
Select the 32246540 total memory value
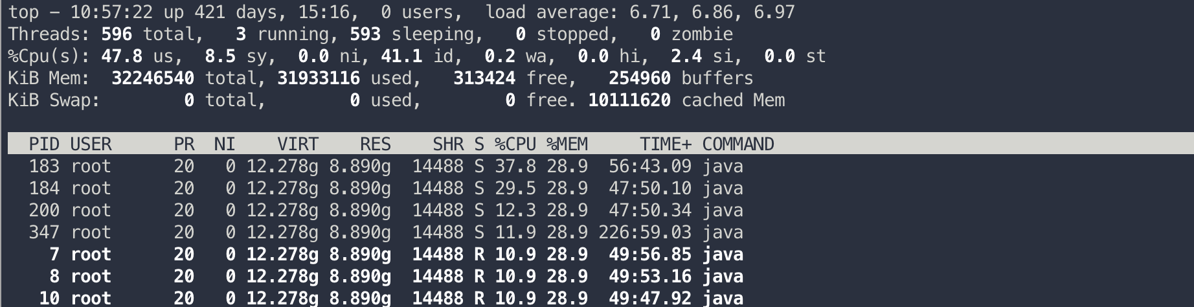coord(152,78)
